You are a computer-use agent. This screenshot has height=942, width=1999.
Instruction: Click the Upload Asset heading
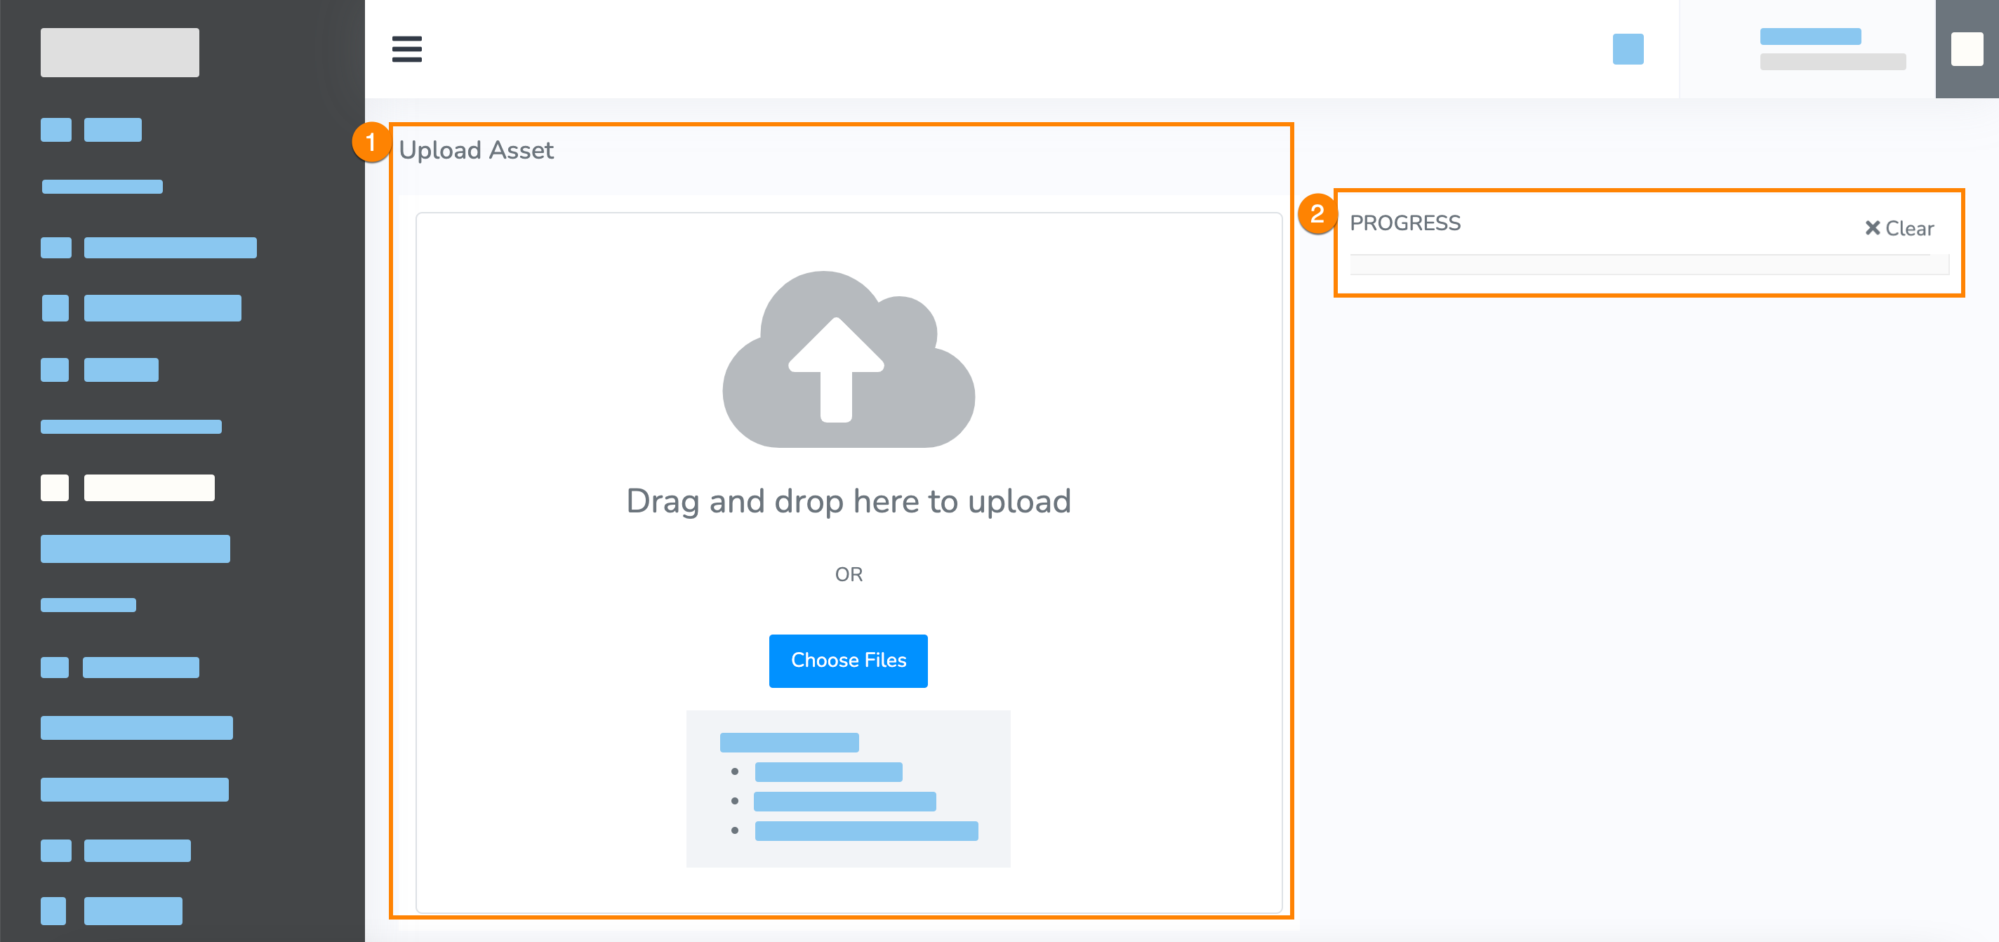476,150
